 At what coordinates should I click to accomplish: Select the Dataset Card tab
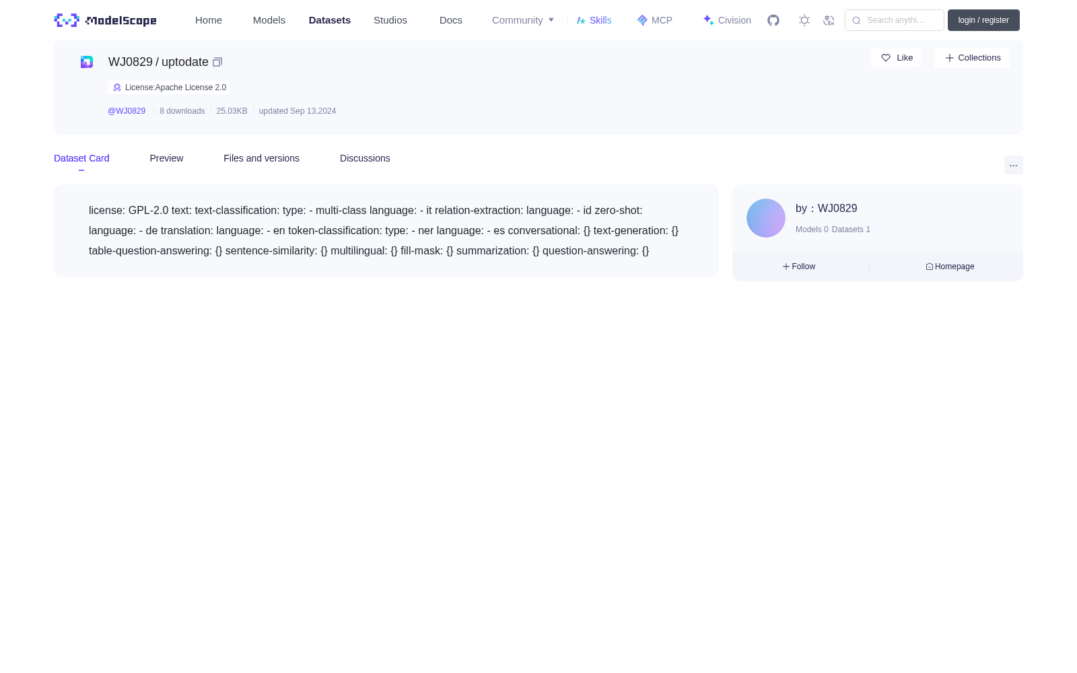point(81,158)
